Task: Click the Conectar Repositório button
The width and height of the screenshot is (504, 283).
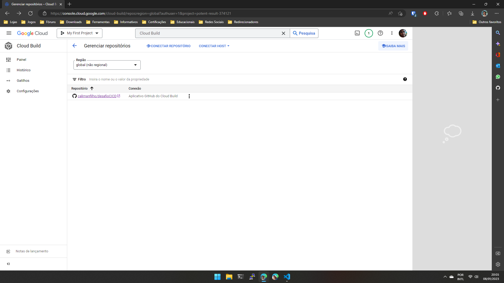Action: [169, 46]
